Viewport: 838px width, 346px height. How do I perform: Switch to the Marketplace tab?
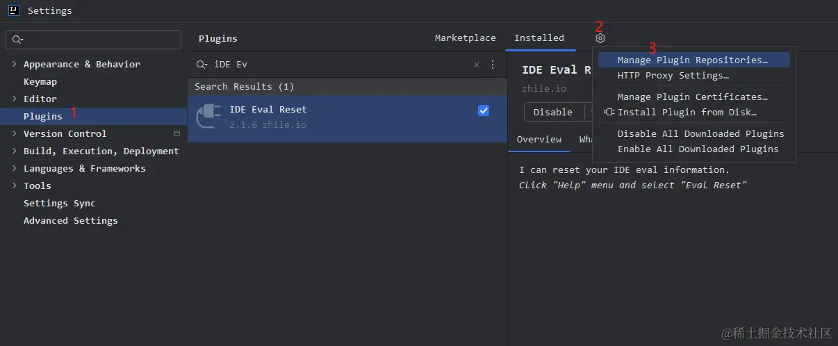click(465, 38)
